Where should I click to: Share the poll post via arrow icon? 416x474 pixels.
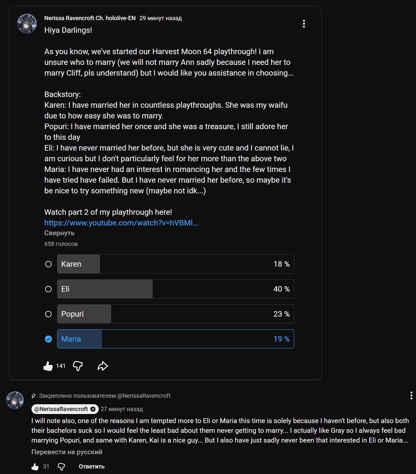(103, 366)
